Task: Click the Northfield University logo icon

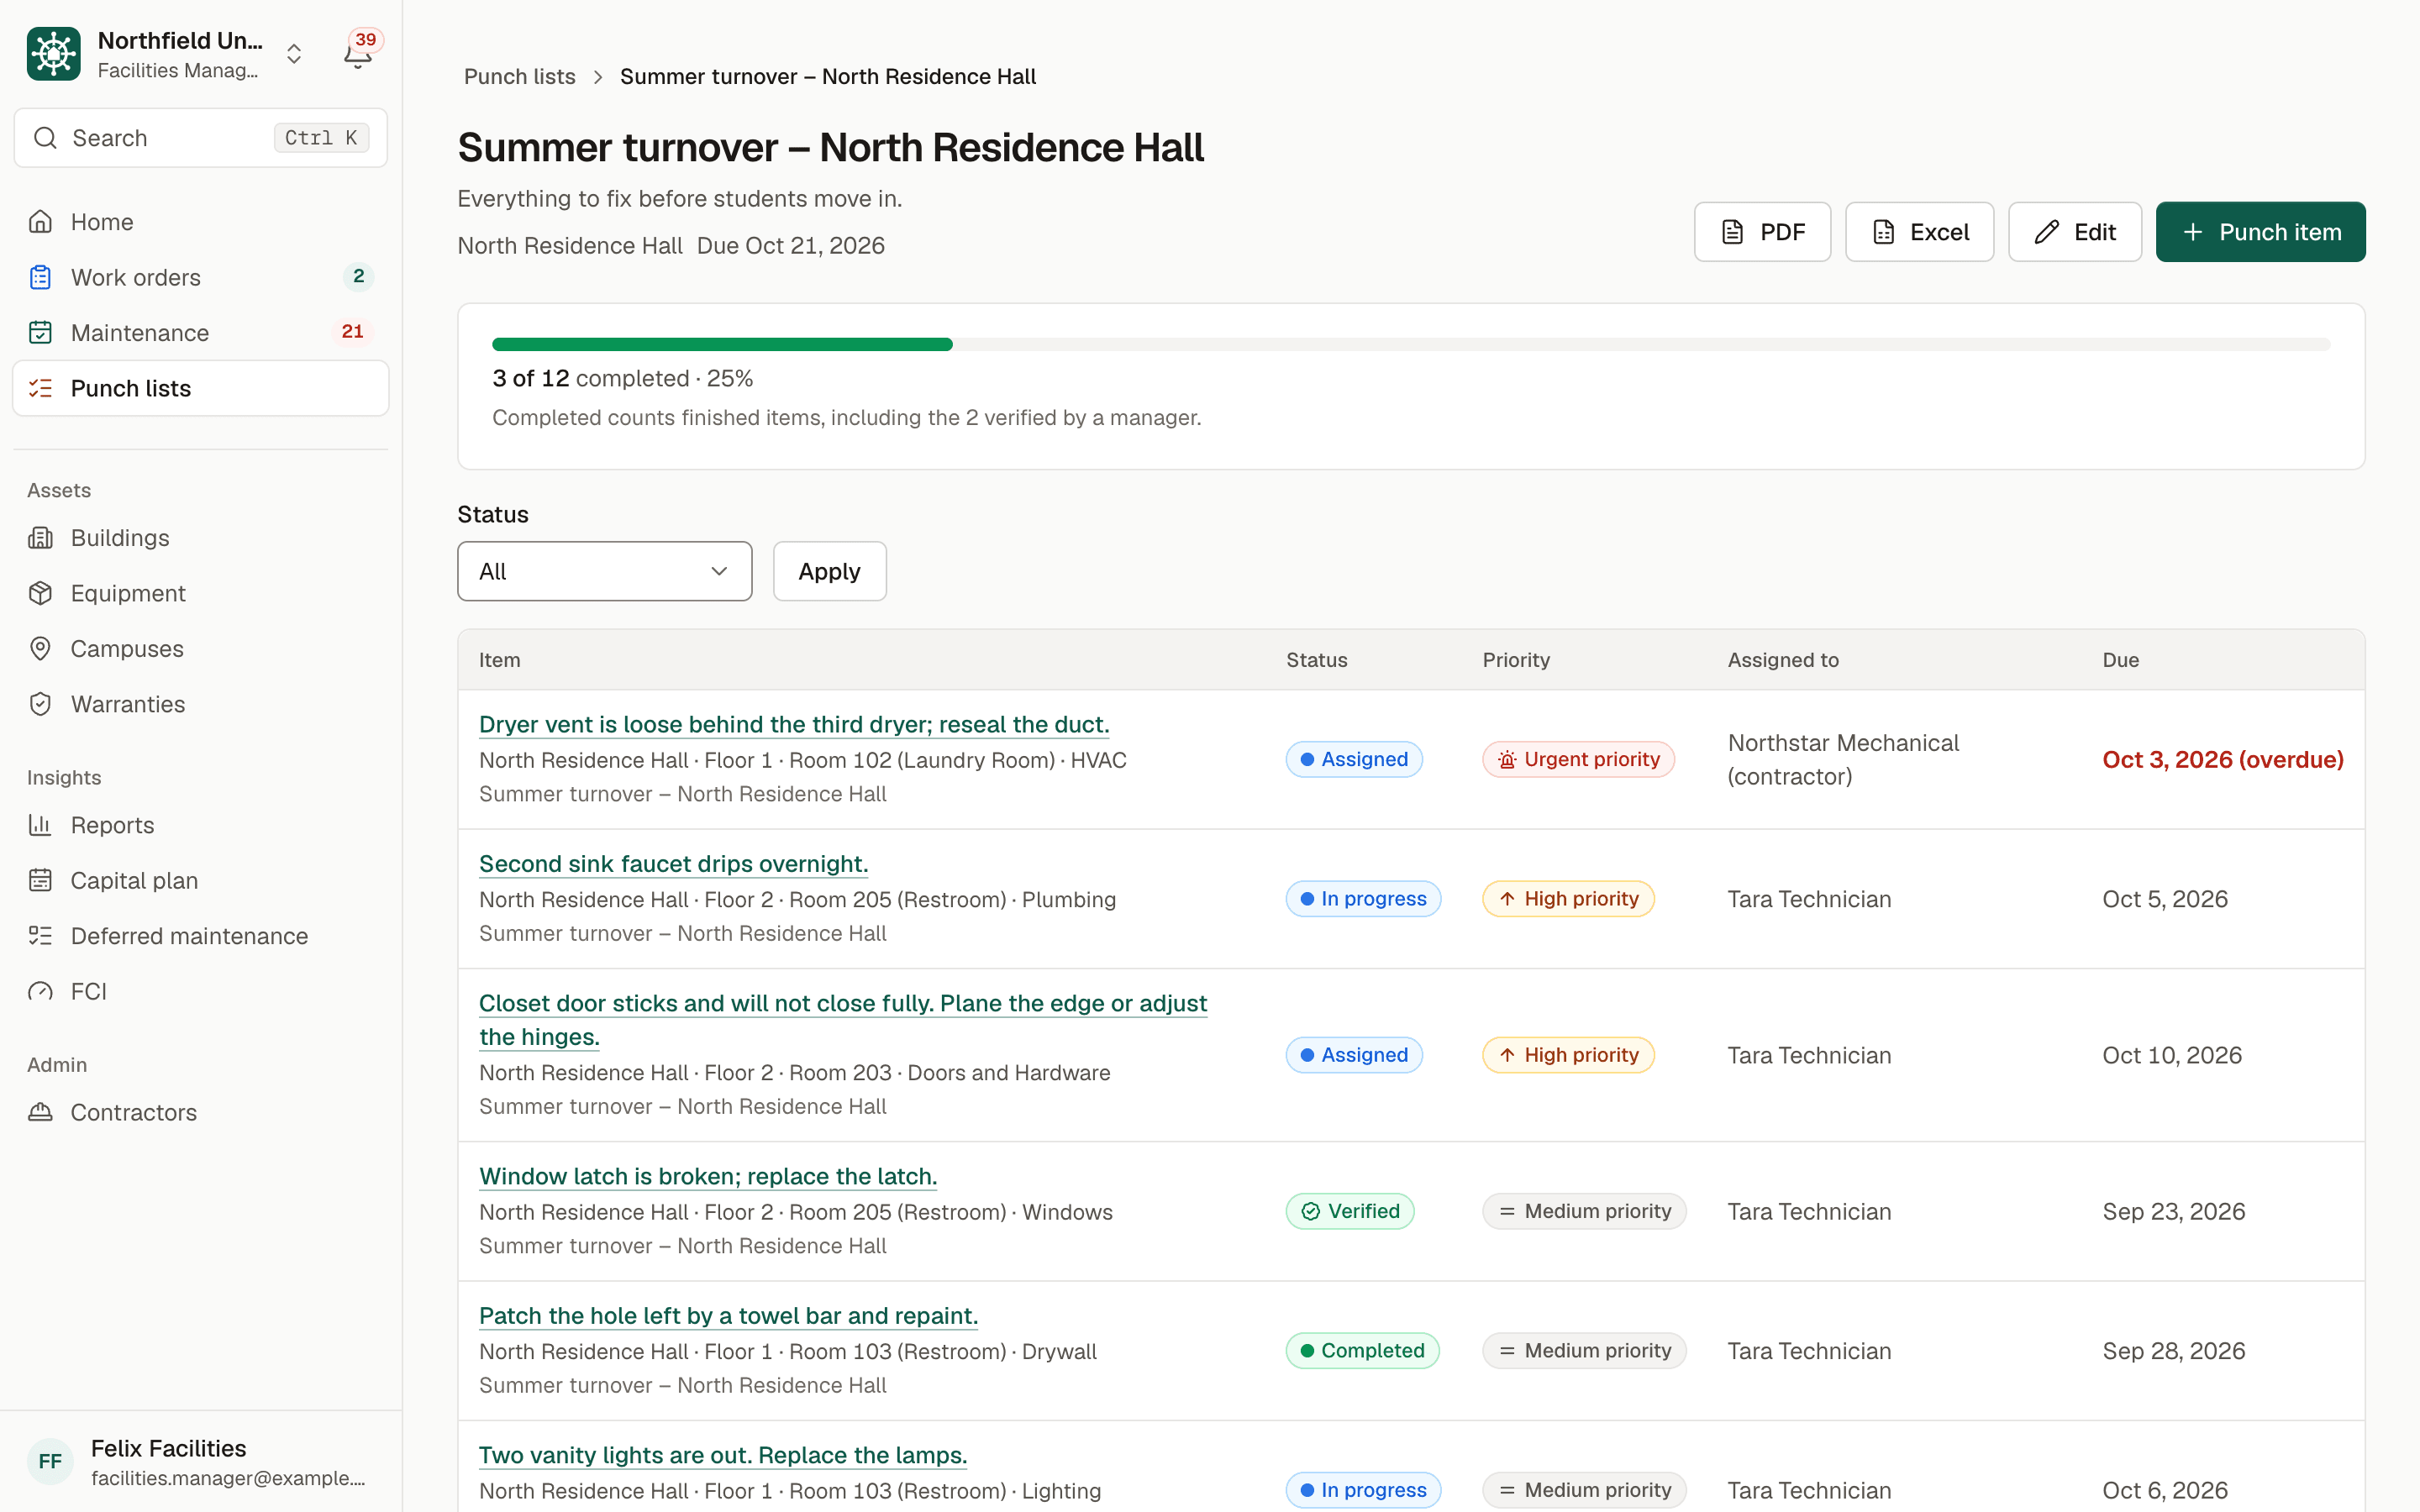Action: pyautogui.click(x=54, y=54)
